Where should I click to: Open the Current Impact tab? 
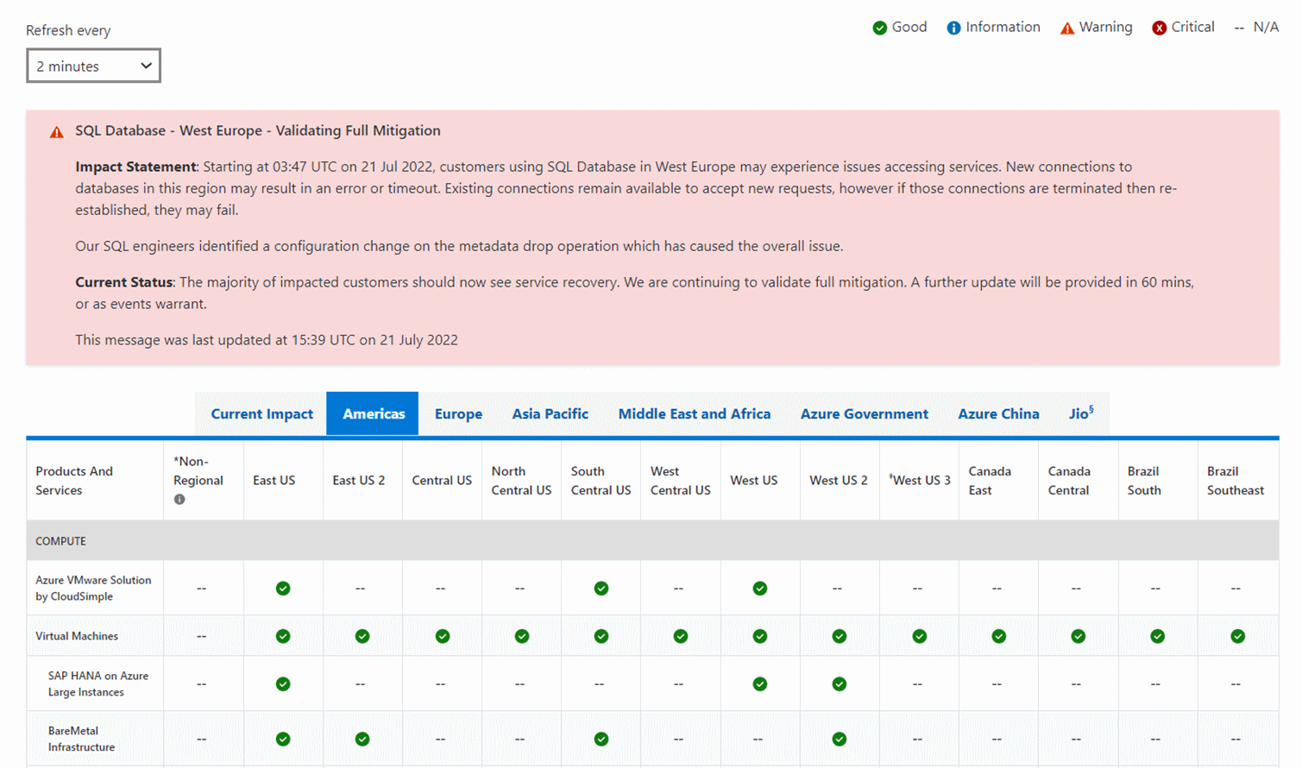click(261, 414)
